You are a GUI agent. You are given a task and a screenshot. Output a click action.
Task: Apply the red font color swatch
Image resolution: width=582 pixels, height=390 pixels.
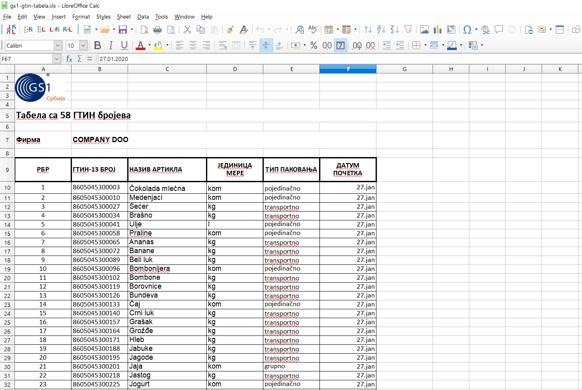141,46
